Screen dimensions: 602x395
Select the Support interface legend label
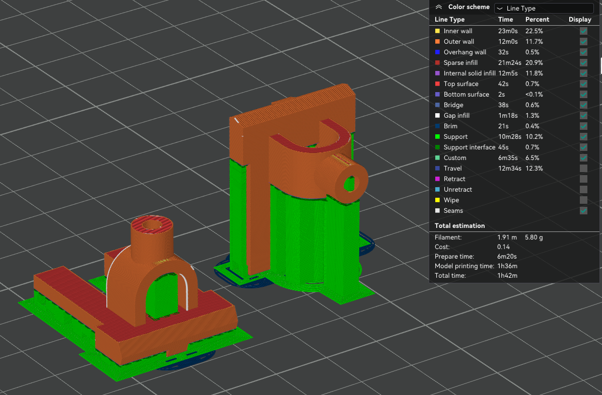click(x=469, y=147)
